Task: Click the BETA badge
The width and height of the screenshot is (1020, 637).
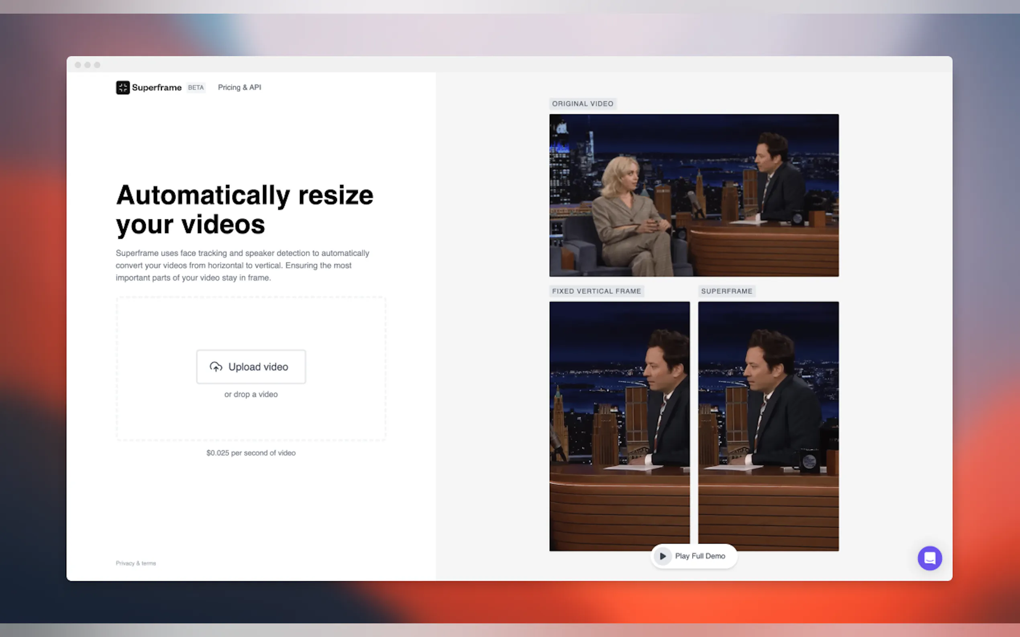Action: (x=196, y=87)
